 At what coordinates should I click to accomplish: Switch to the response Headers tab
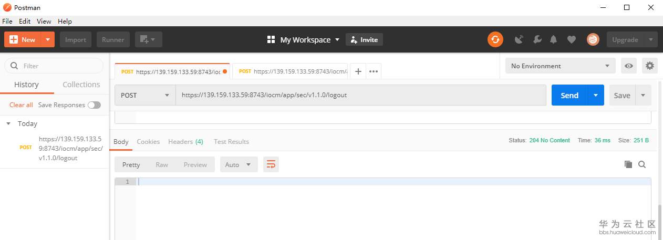[x=185, y=142]
